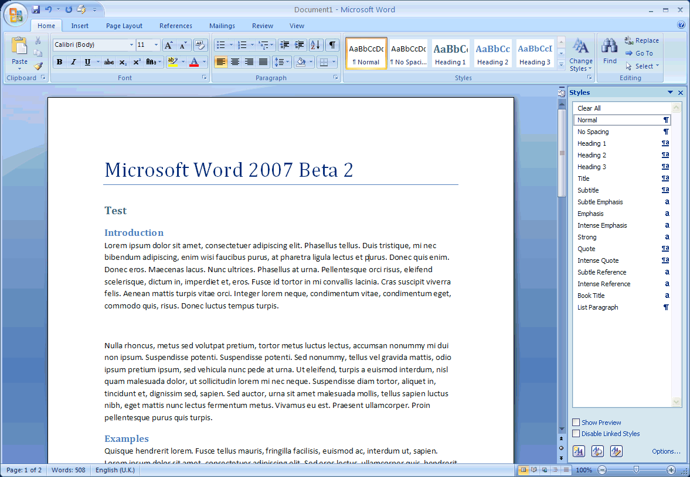Open Styles pane Options link
This screenshot has width=690, height=477.
pos(667,451)
